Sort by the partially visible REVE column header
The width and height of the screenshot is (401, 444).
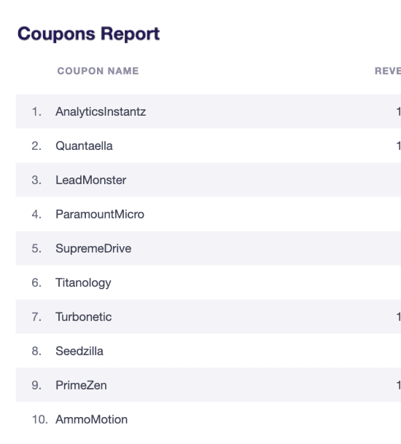388,71
